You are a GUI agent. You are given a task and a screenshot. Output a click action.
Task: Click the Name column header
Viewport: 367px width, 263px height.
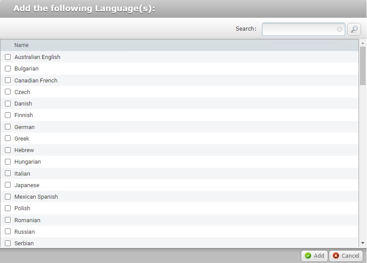point(21,45)
